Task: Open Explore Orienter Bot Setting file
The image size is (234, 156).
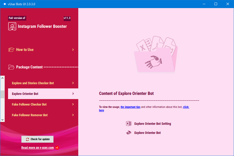Action: [153, 123]
